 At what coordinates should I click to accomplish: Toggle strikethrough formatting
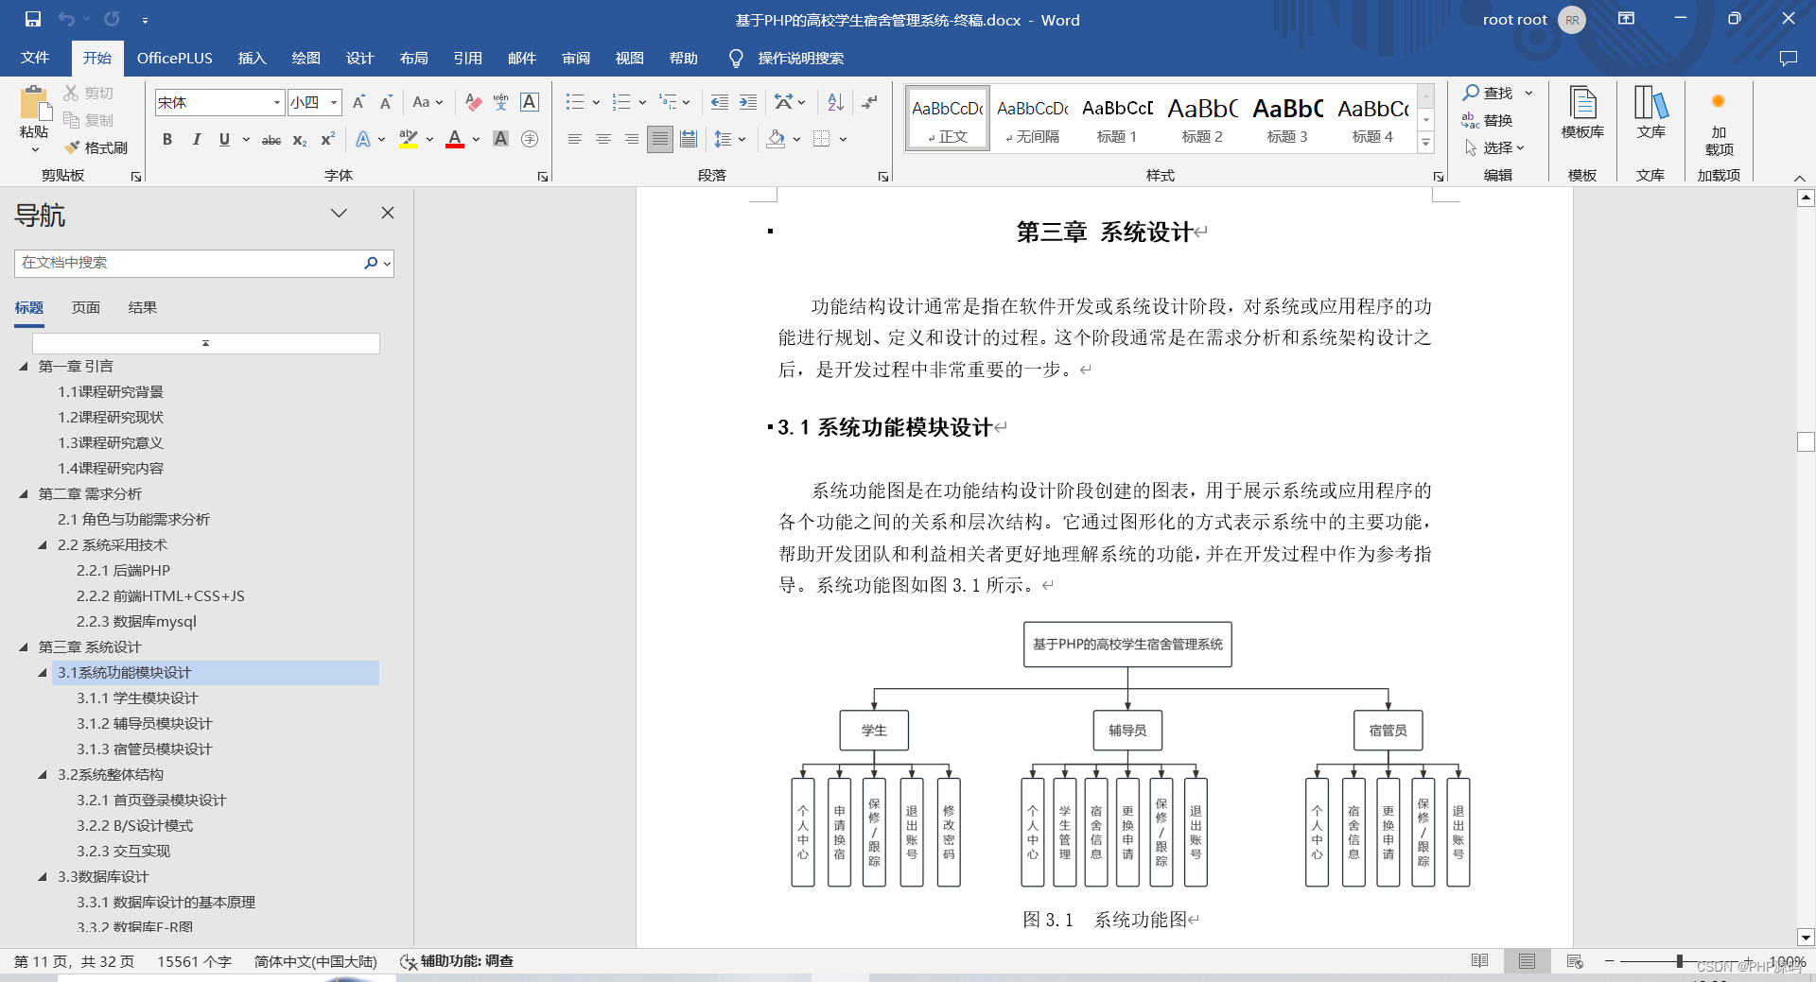pos(271,139)
